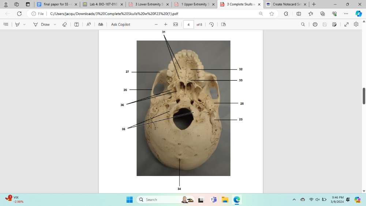Click the Ask Copilot button
Image resolution: width=366 pixels, height=206 pixels.
tap(120, 25)
